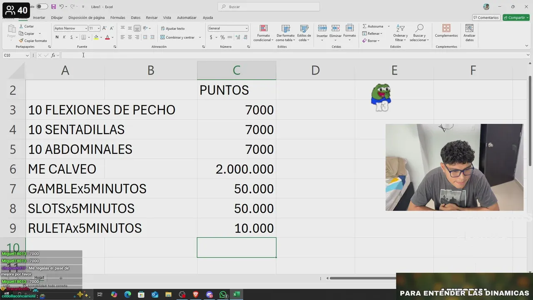This screenshot has height=300, width=533.
Task: Click the Comentarios button
Action: pos(486,17)
